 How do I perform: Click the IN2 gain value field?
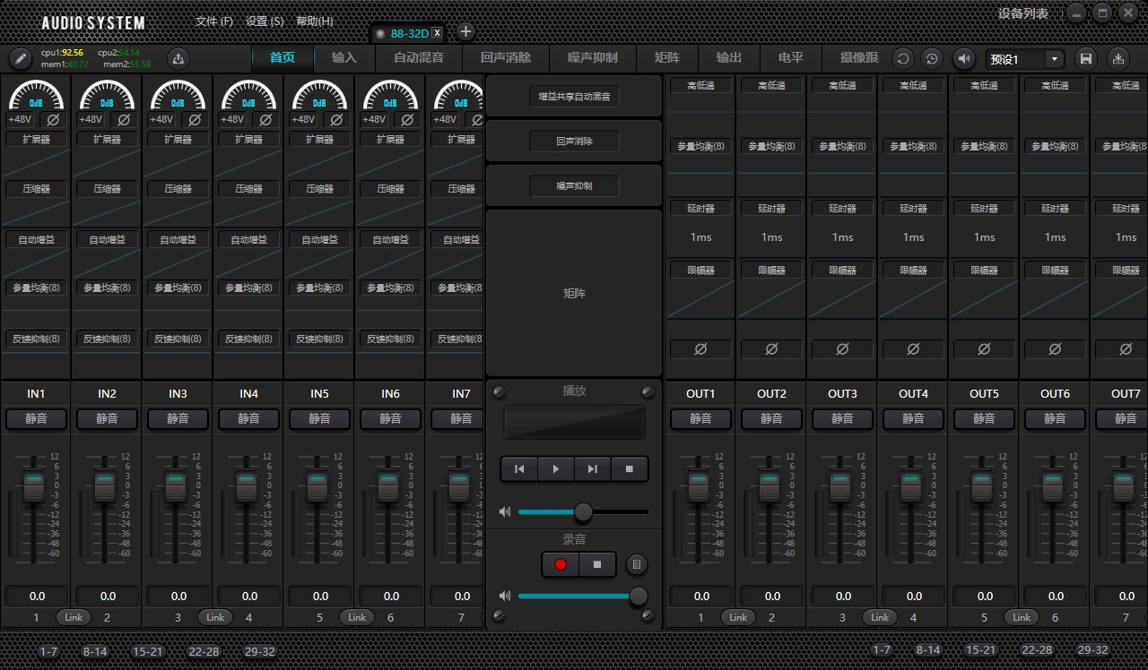(108, 596)
